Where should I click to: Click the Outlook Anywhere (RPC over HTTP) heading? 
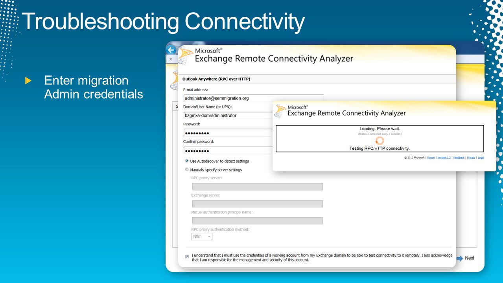point(216,79)
